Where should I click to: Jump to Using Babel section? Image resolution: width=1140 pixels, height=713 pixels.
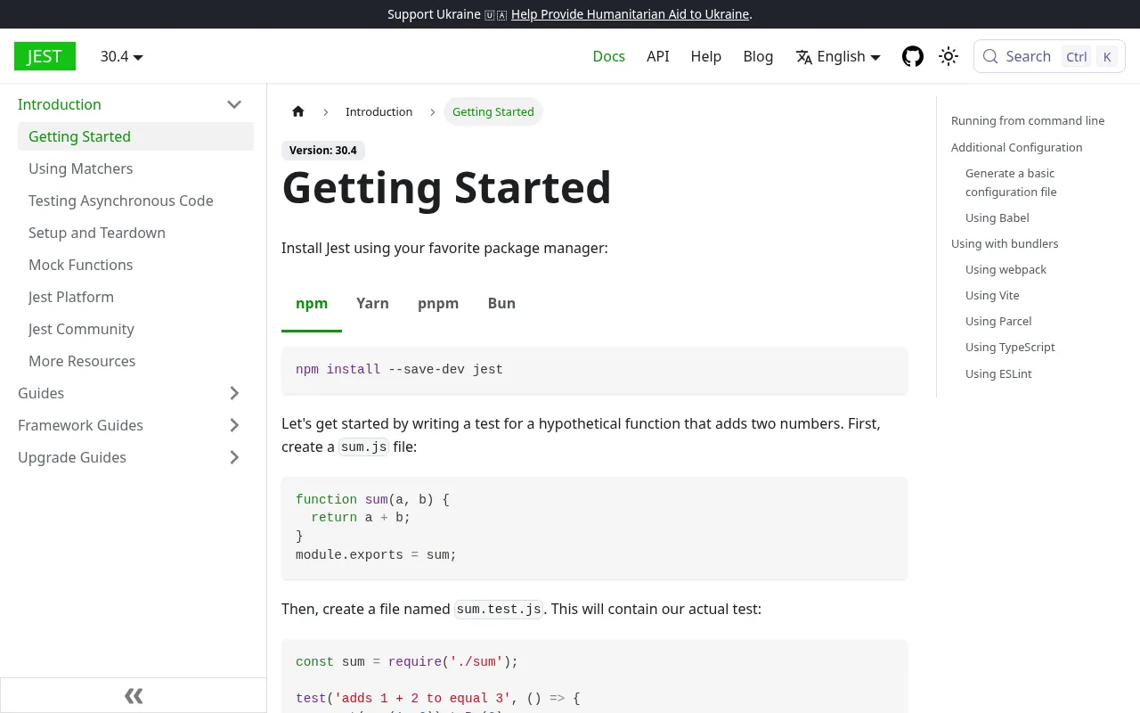pos(997,217)
